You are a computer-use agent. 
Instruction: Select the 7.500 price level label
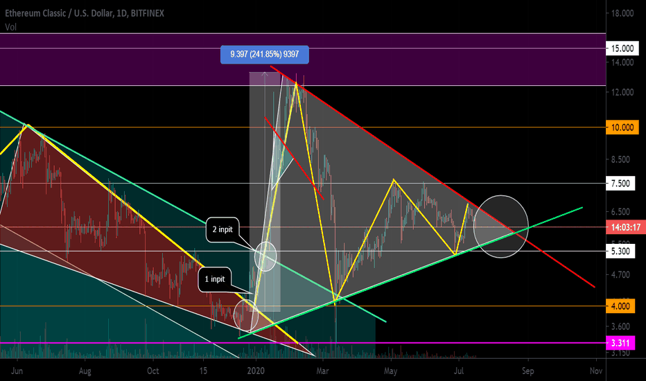coord(620,184)
